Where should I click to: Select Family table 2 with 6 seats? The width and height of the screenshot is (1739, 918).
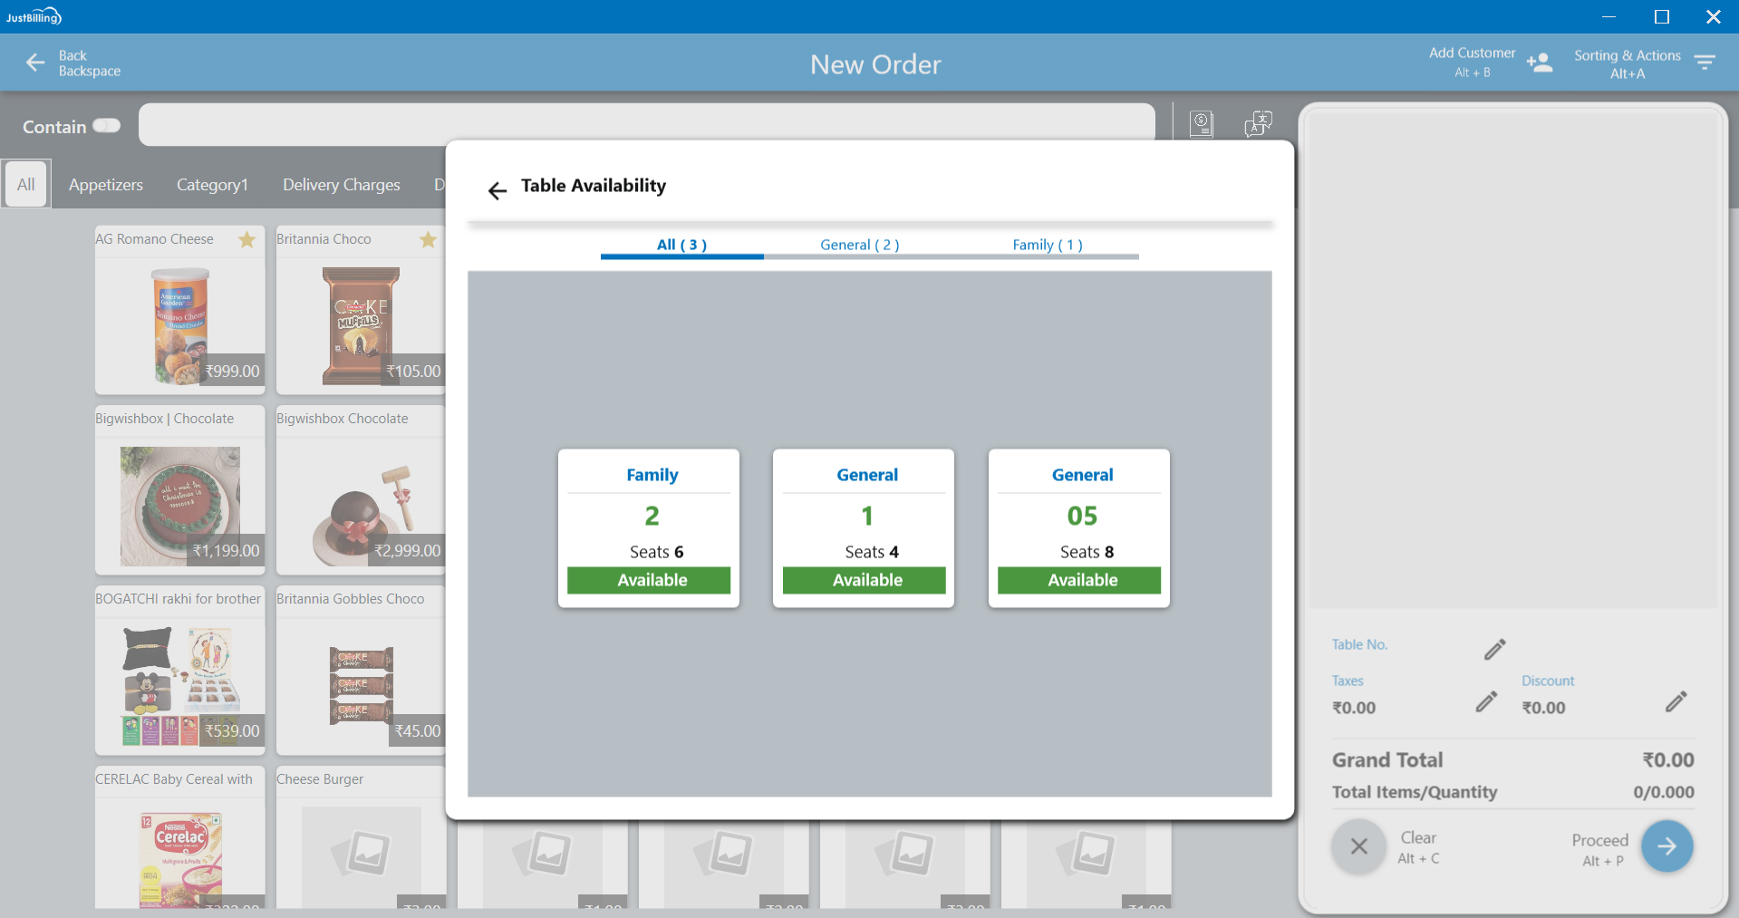[x=649, y=528]
